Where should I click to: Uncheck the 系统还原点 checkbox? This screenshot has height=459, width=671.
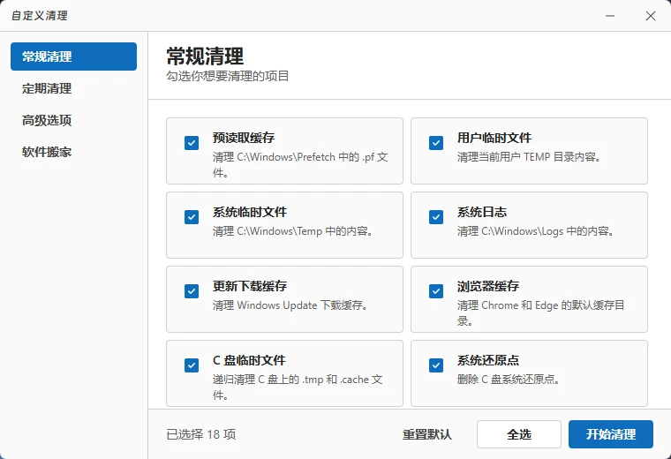[436, 365]
